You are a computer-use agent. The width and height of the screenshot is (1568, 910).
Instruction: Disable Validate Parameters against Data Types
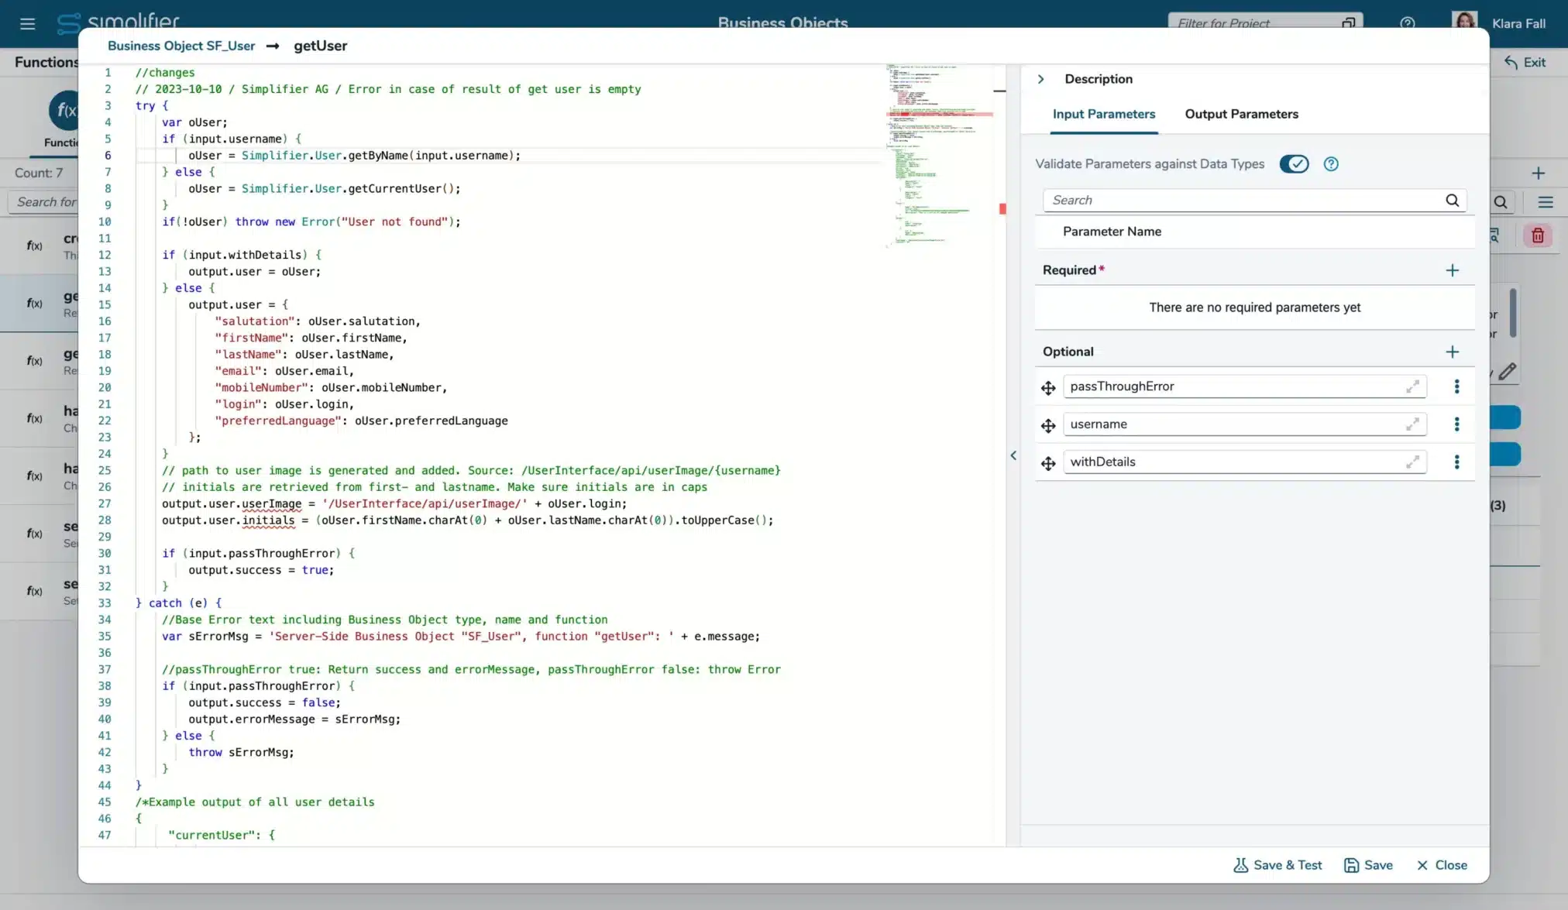coord(1294,163)
